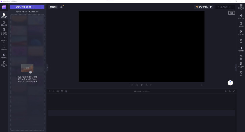Toggle the cloud backup sync-off icon
Viewport: 245px width, 132px height.
61,7
